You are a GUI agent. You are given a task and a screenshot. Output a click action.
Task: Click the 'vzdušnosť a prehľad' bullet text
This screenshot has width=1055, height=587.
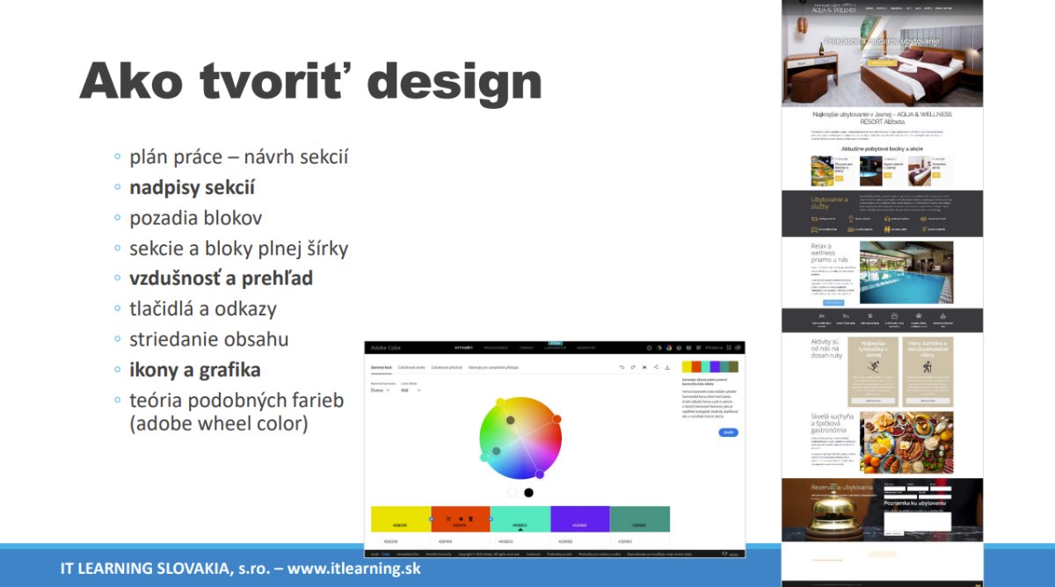[x=221, y=279]
